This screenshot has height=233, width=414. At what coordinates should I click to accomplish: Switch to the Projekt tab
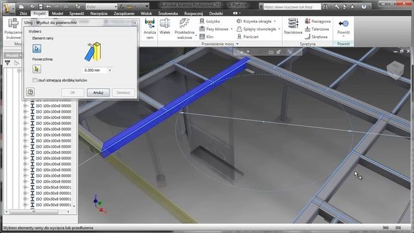(x=39, y=13)
